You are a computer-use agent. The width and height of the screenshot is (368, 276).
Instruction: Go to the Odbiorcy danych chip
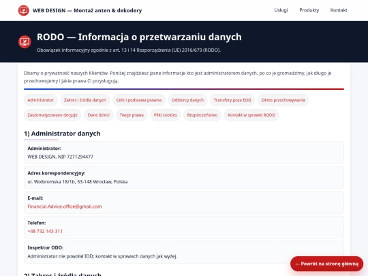187,100
